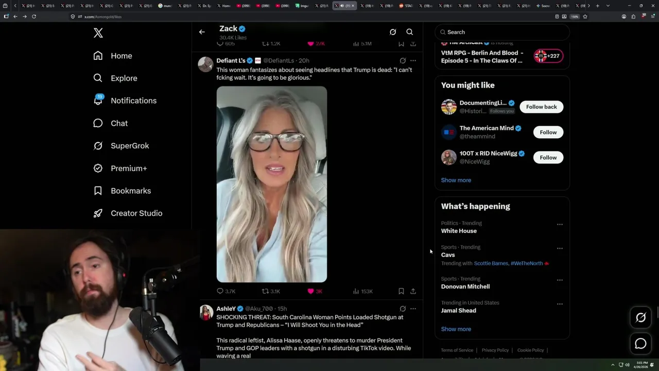
Task: Open the Grok explain icon on AshleY's post
Action: (403, 309)
